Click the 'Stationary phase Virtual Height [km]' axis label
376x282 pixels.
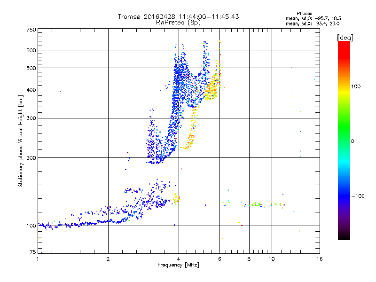tap(20, 141)
